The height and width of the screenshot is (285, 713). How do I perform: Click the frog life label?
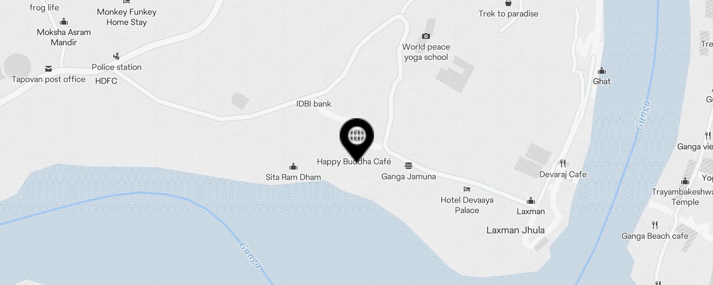click(x=44, y=7)
